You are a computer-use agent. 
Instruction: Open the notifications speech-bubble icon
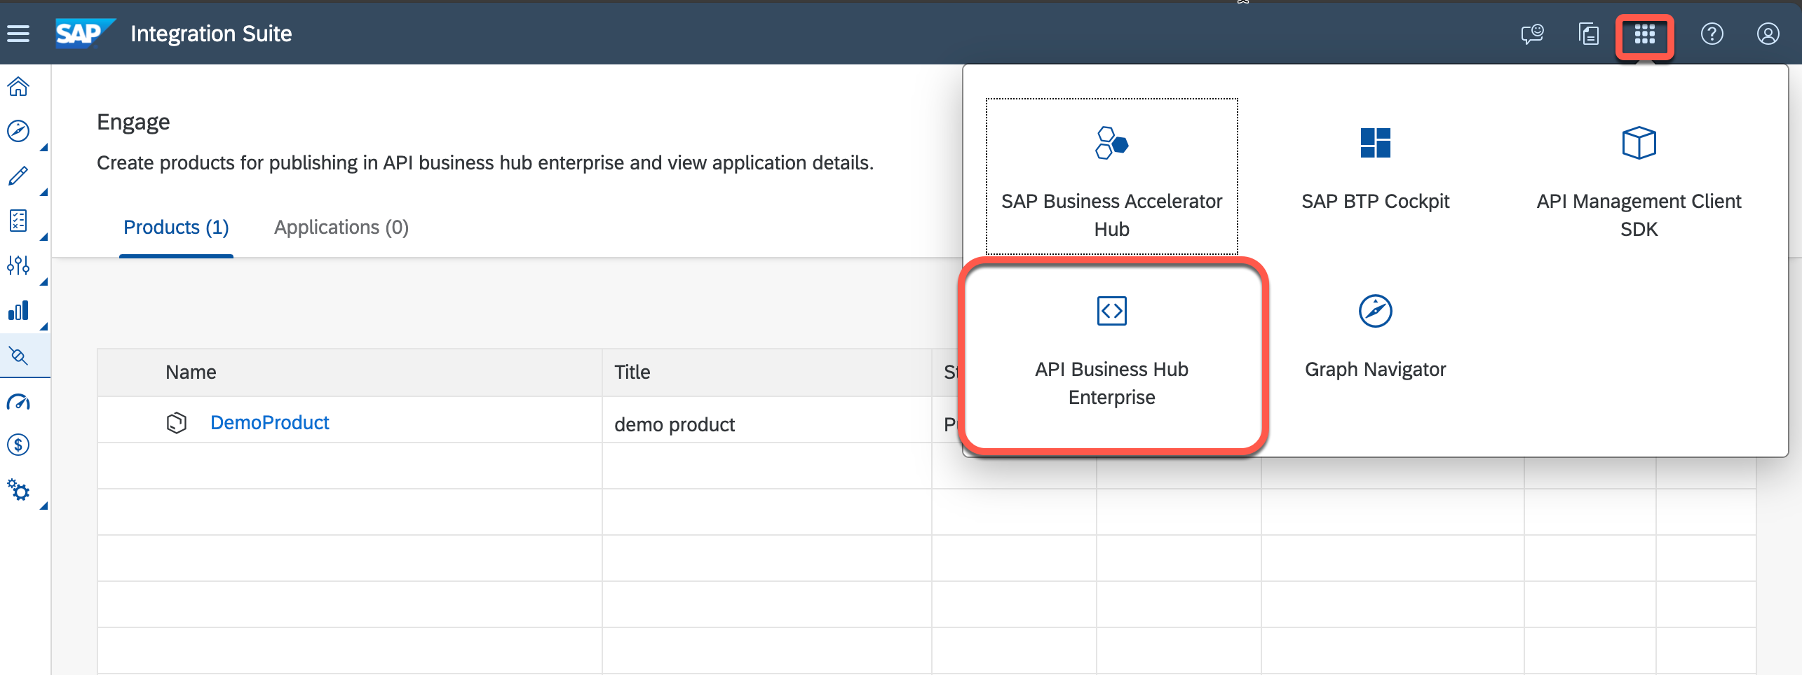pyautogui.click(x=1532, y=33)
